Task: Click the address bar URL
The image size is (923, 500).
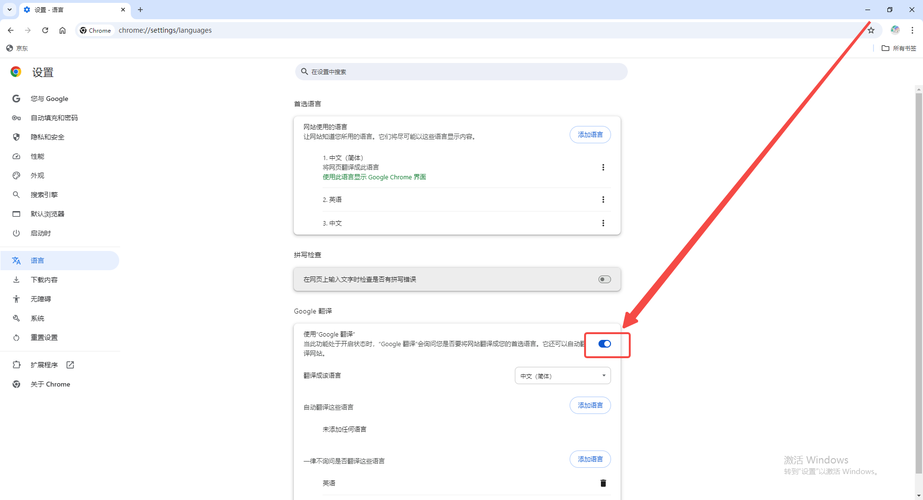Action: click(165, 30)
